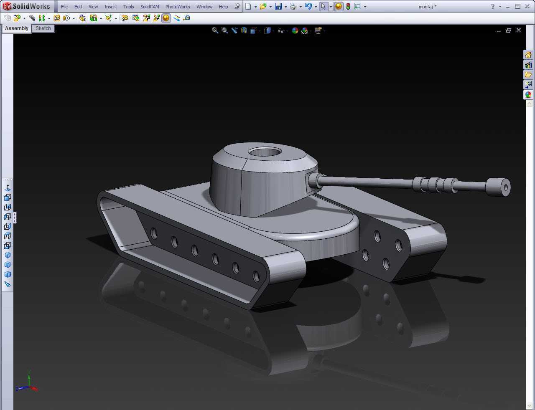Select the tank turret hatch hole
Screen dimensions: 535x410
(x=264, y=152)
